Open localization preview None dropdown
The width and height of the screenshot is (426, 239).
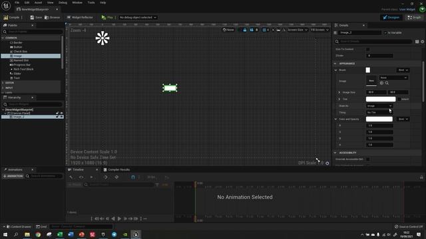tap(228, 30)
